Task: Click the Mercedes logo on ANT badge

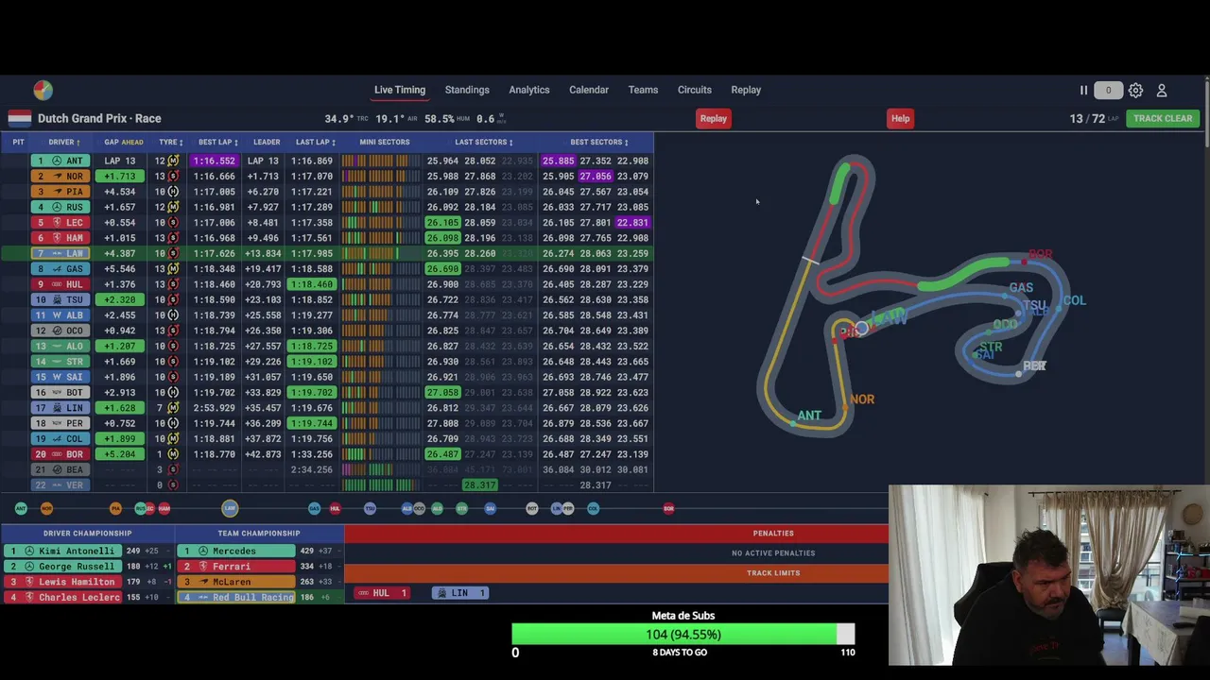Action: tap(57, 161)
